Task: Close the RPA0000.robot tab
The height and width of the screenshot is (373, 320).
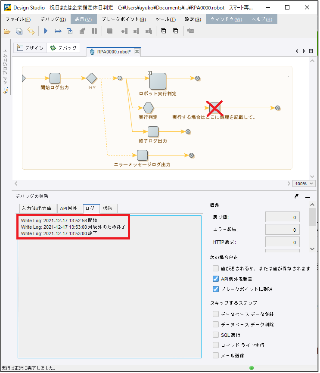Action: 137,51
